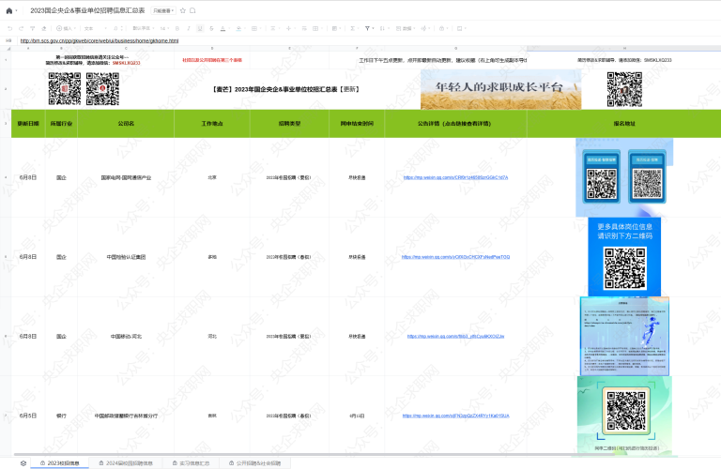721x469 pixels.
Task: Click the home icon in the title bar
Action: tap(9, 10)
